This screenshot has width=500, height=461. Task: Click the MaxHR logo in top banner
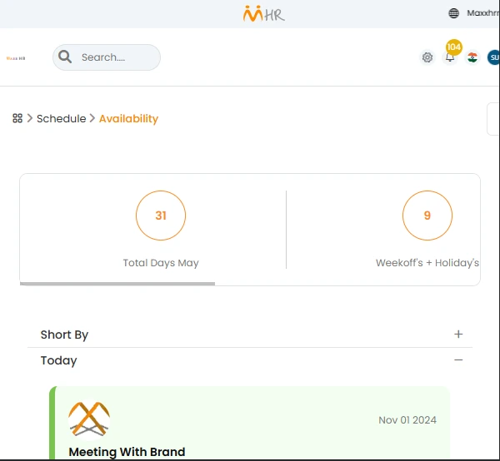coord(263,13)
